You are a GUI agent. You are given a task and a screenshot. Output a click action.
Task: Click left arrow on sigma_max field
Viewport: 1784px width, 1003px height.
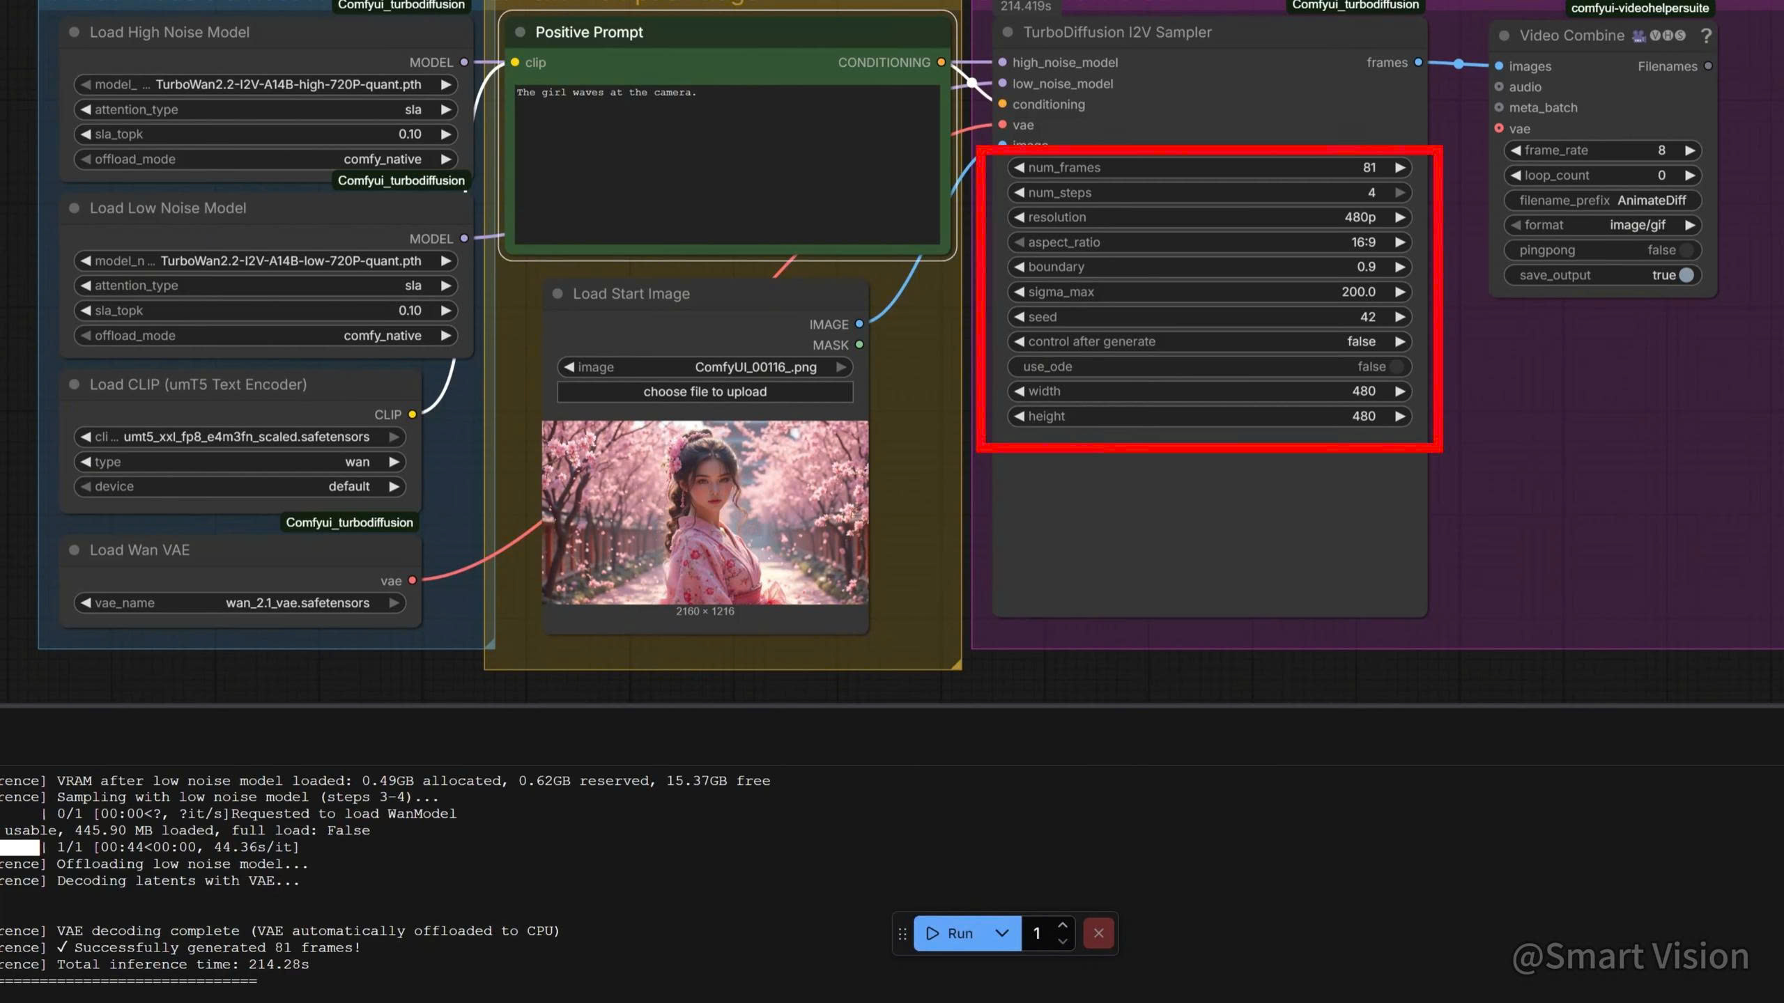coord(1019,292)
